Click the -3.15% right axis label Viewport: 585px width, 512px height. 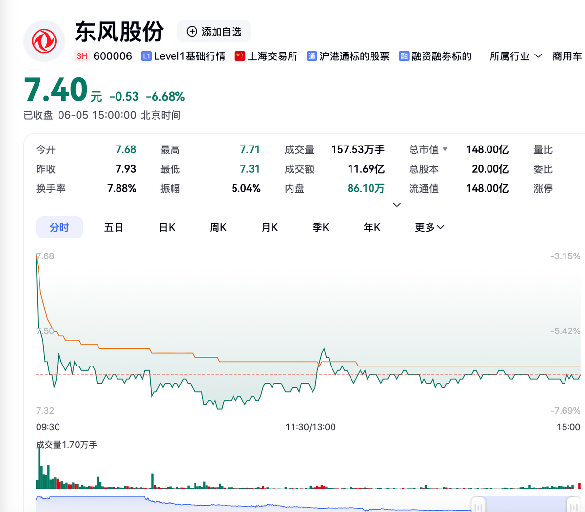tap(565, 256)
